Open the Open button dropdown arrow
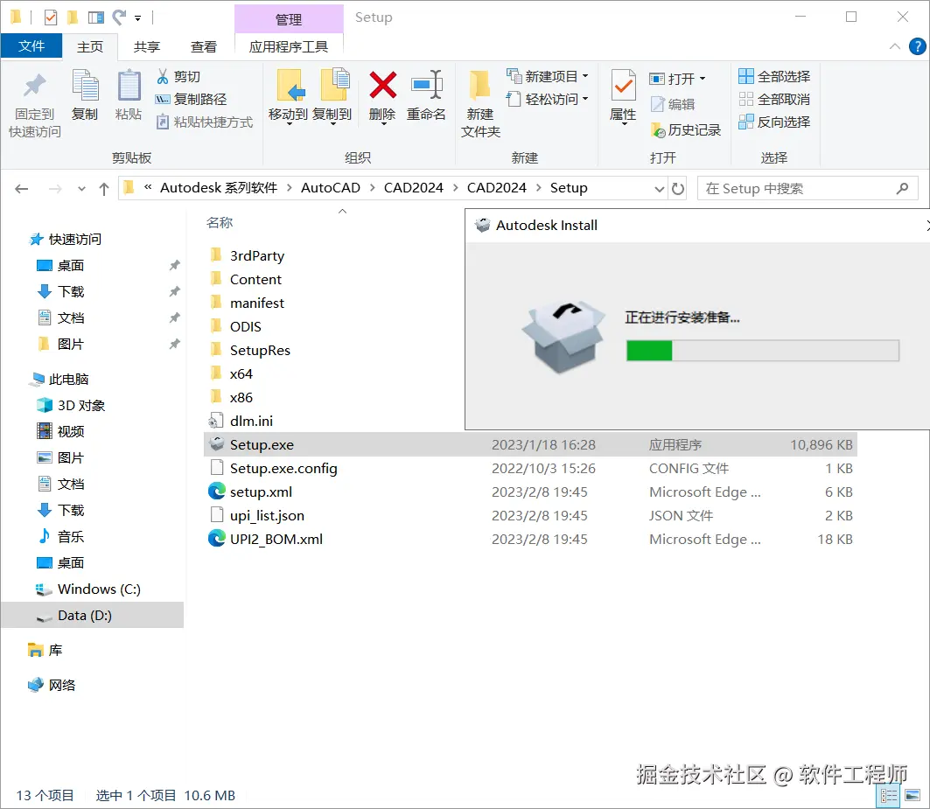The width and height of the screenshot is (930, 809). 703,79
